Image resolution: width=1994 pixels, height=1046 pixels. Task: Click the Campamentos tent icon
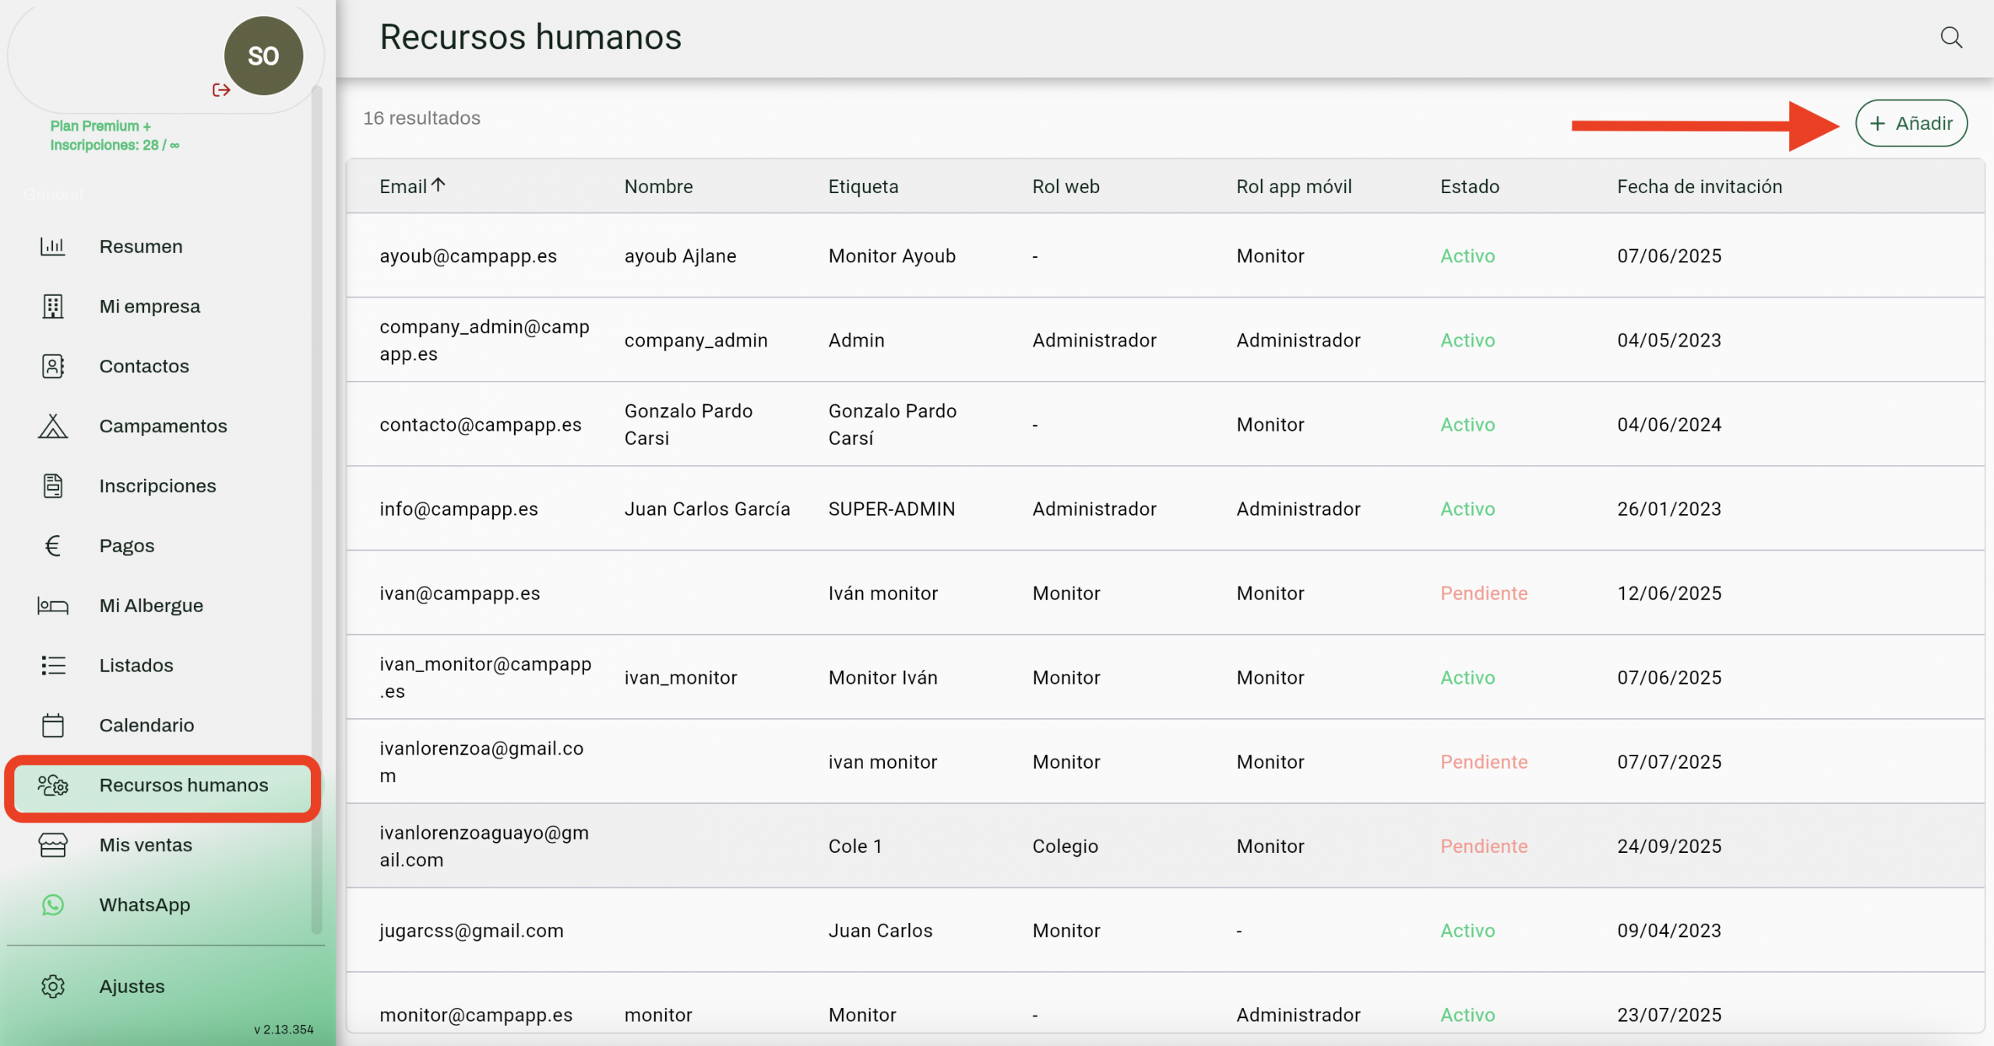pos(52,426)
